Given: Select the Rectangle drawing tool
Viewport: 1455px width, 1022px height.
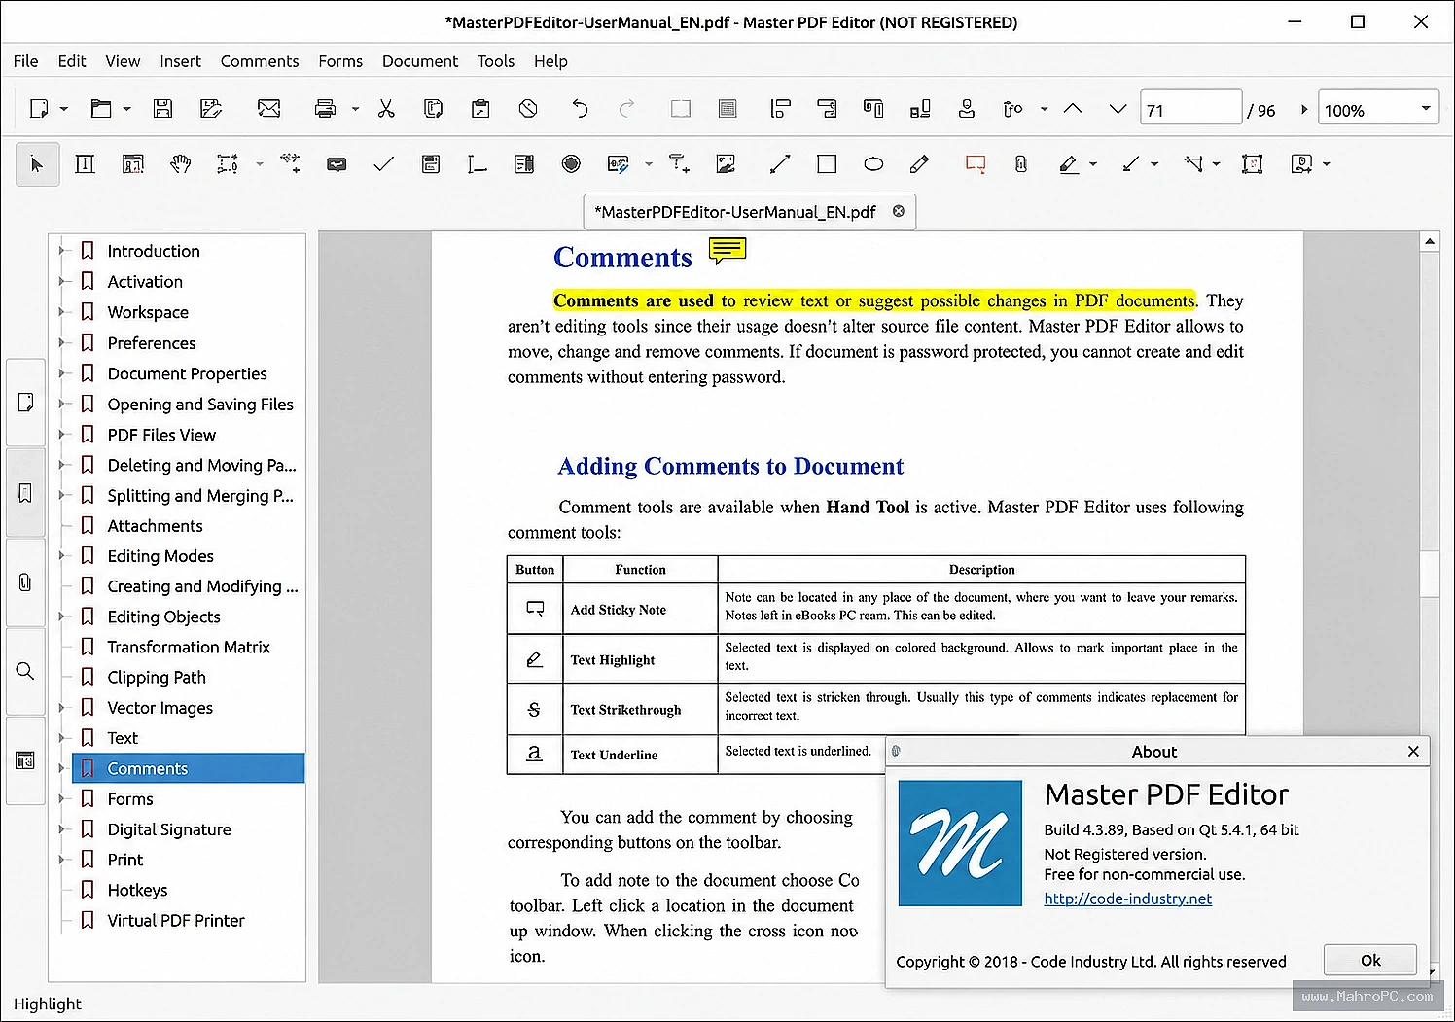Looking at the screenshot, I should [827, 164].
